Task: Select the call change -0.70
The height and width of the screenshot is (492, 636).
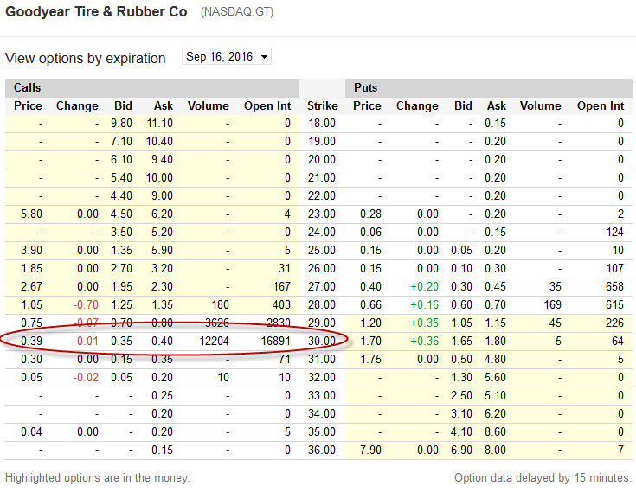Action: (x=86, y=304)
